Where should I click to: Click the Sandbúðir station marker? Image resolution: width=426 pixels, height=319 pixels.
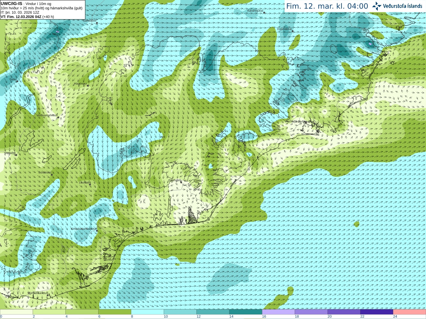(97, 23)
